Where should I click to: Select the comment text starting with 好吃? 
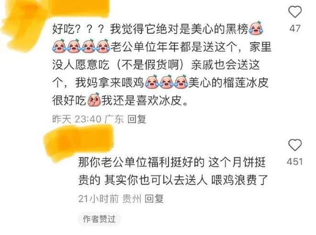pyautogui.click(x=162, y=64)
